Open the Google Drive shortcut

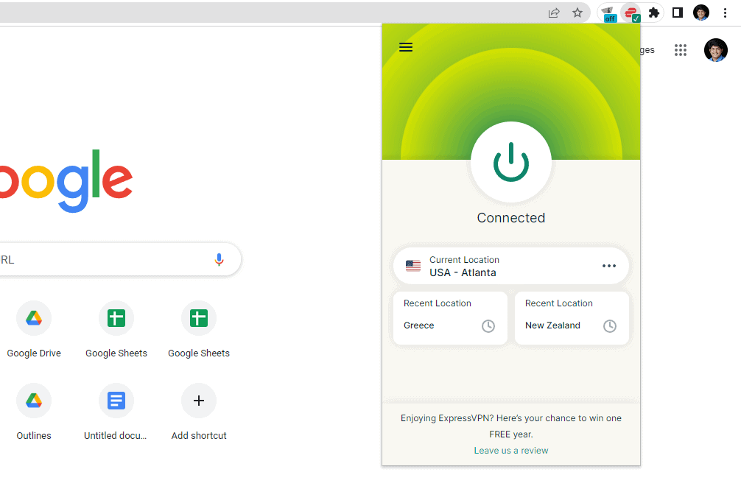click(x=33, y=318)
